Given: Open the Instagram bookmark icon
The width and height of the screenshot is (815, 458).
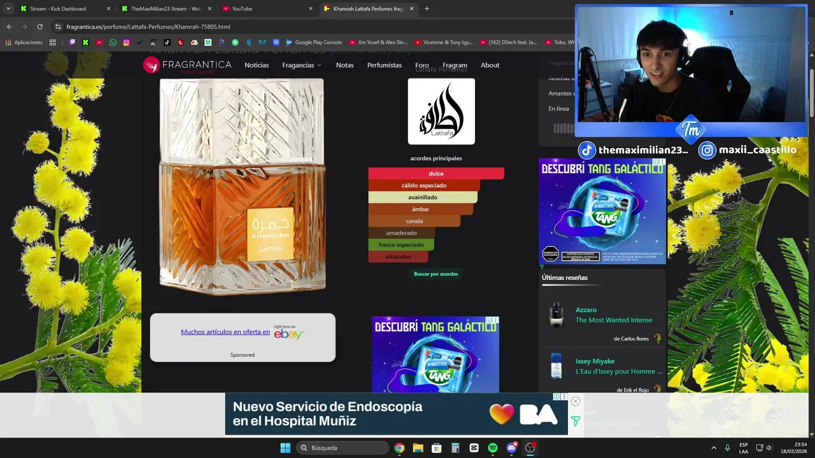Looking at the screenshot, I should (127, 43).
